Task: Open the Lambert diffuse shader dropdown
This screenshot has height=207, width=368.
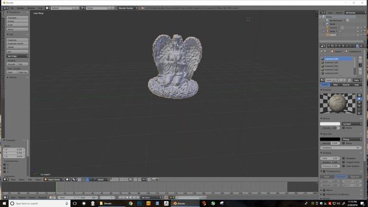Action: coord(351,124)
